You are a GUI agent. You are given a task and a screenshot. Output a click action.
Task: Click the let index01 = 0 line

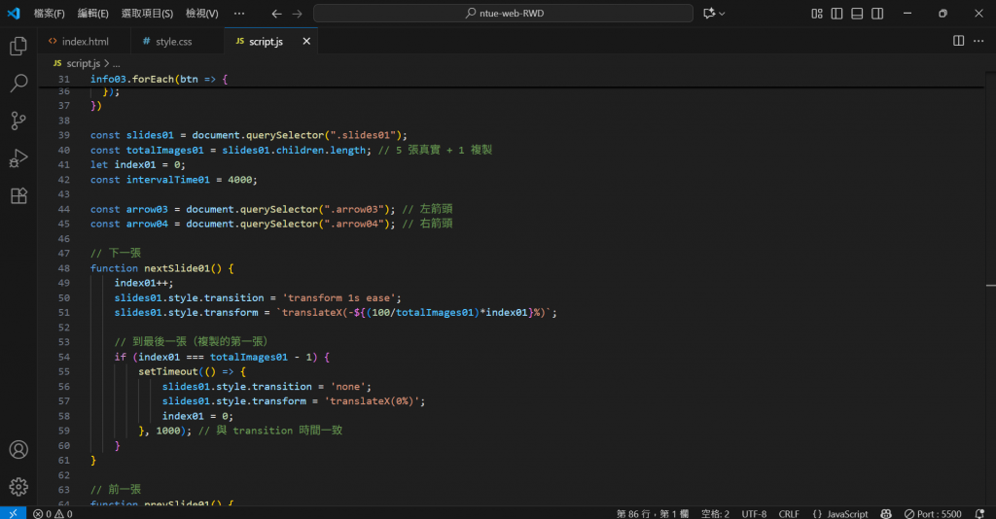pyautogui.click(x=138, y=164)
